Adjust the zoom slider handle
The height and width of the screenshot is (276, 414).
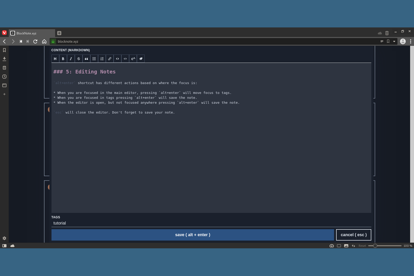[375, 246]
